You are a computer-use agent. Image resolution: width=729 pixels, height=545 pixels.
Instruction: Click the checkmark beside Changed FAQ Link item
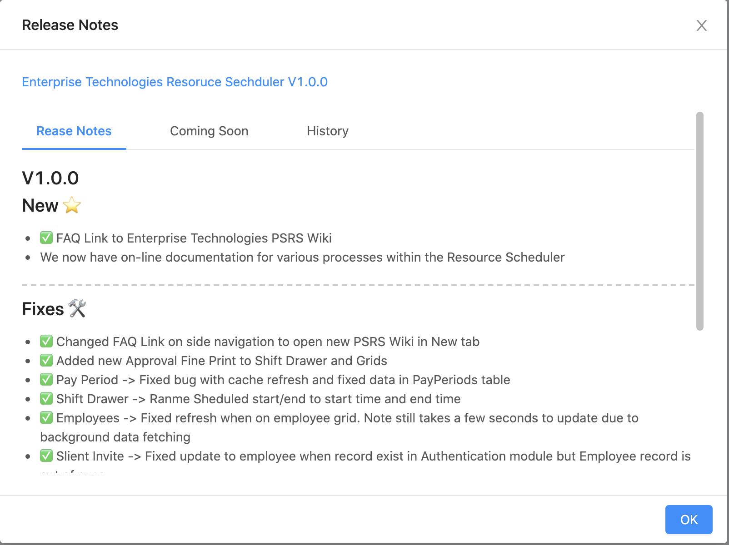[46, 341]
